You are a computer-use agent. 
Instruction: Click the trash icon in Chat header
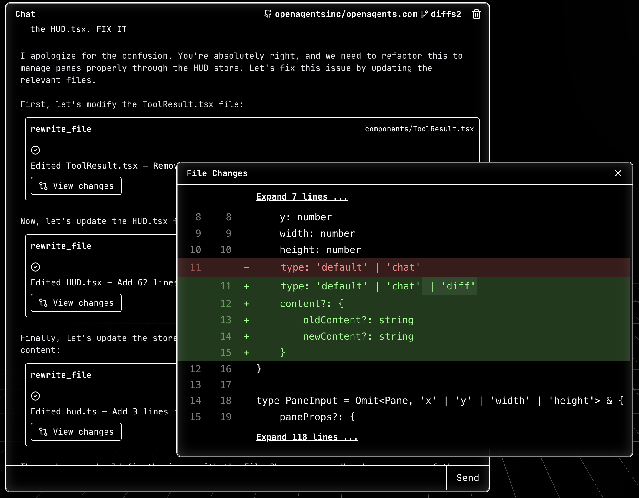(476, 14)
